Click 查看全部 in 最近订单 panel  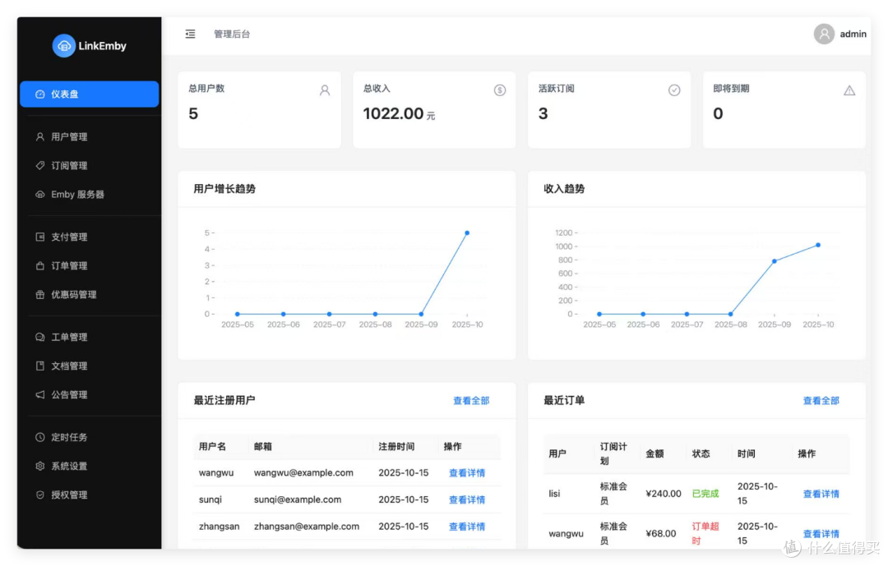821,401
